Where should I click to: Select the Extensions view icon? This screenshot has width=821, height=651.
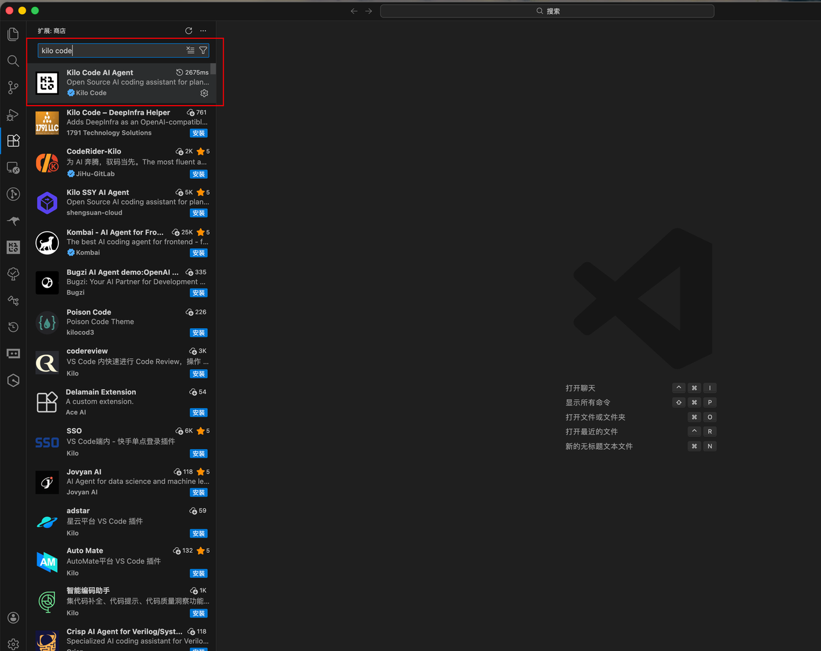(x=13, y=141)
